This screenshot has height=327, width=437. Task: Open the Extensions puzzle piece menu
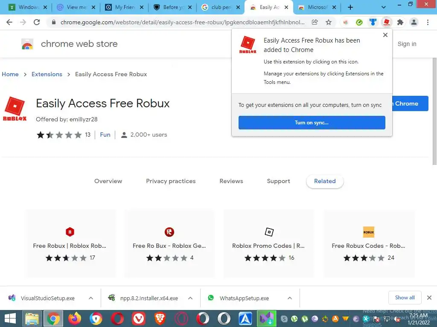pyautogui.click(x=400, y=22)
